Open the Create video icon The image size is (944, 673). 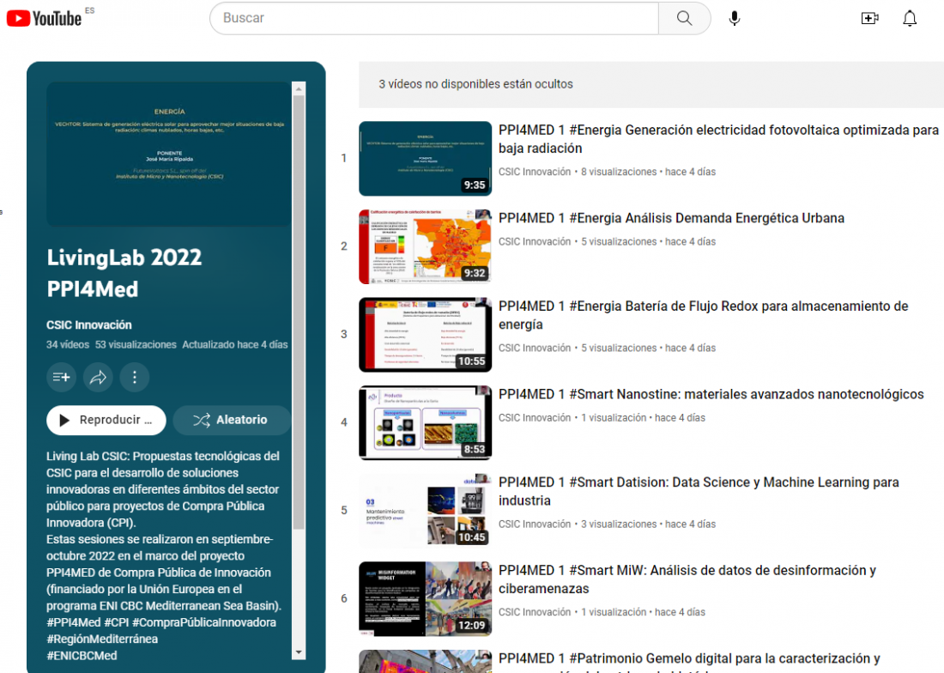[x=869, y=17]
